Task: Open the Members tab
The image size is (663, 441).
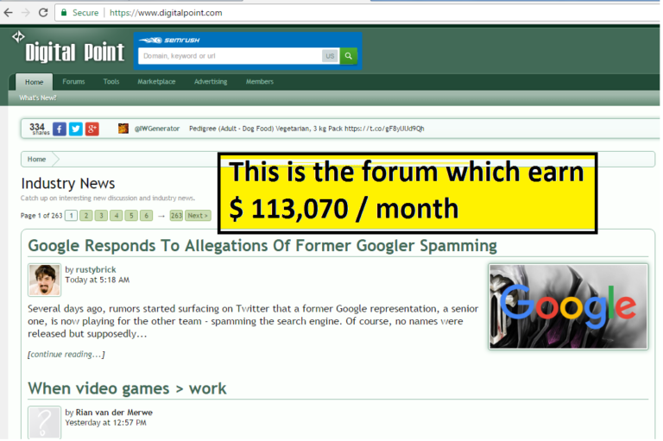Action: coord(260,82)
